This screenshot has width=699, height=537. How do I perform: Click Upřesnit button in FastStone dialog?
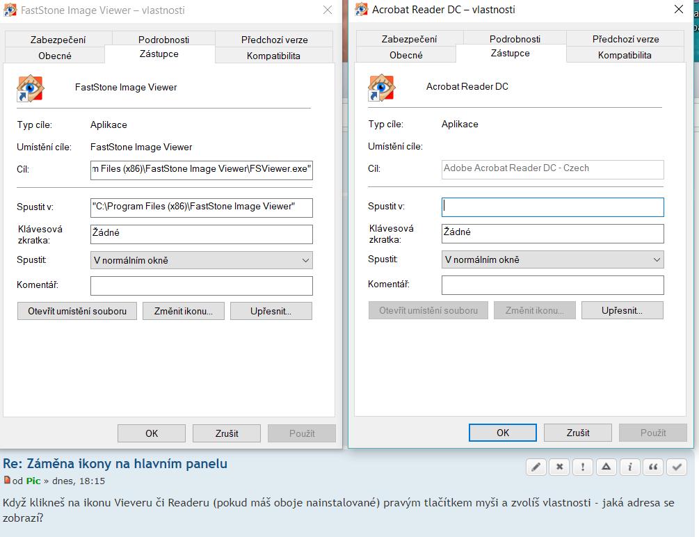[271, 312]
